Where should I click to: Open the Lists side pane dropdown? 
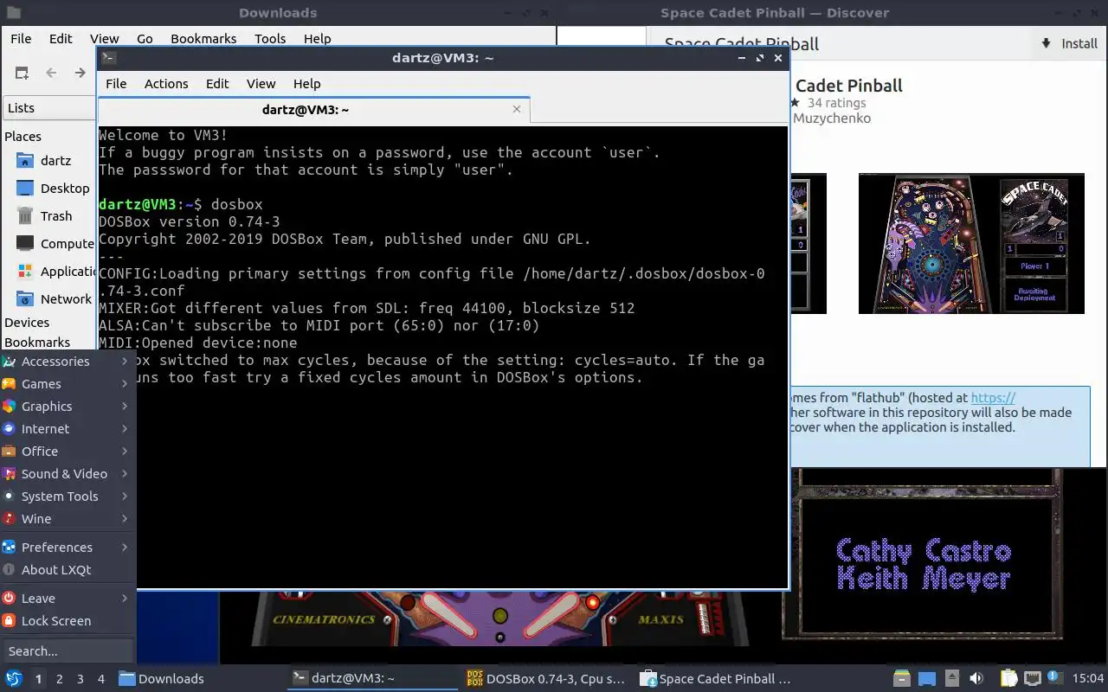pyautogui.click(x=50, y=108)
